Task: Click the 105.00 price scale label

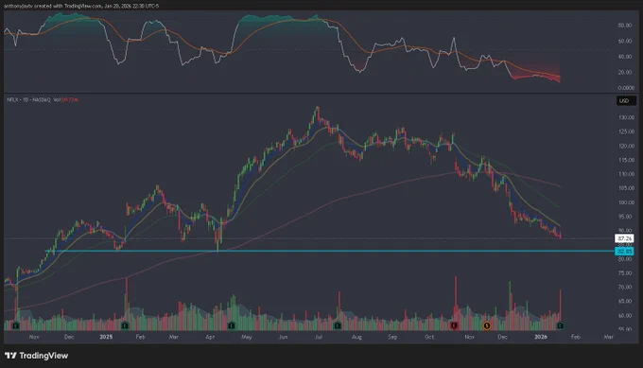Action: click(x=626, y=188)
